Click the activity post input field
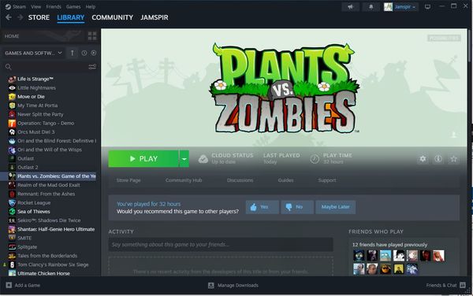This screenshot has height=296, width=473. (221, 245)
